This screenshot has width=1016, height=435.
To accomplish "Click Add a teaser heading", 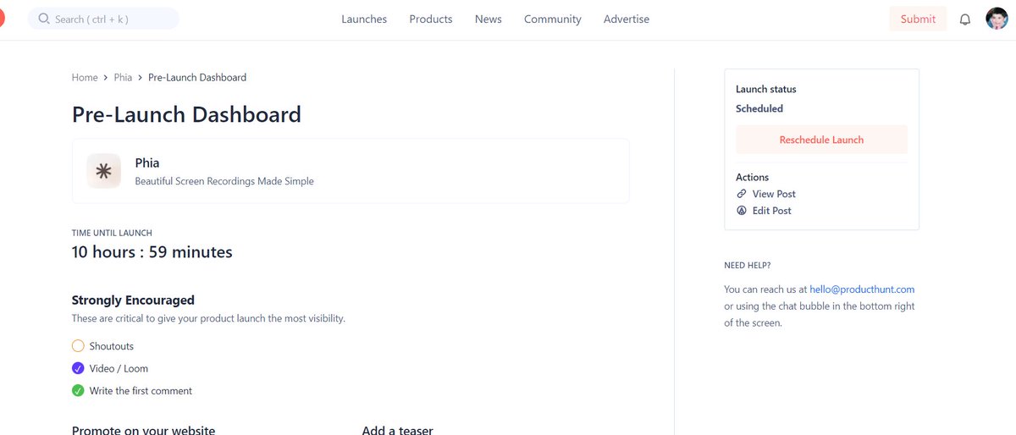I will (397, 430).
